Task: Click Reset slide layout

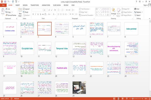Action: [26, 12]
